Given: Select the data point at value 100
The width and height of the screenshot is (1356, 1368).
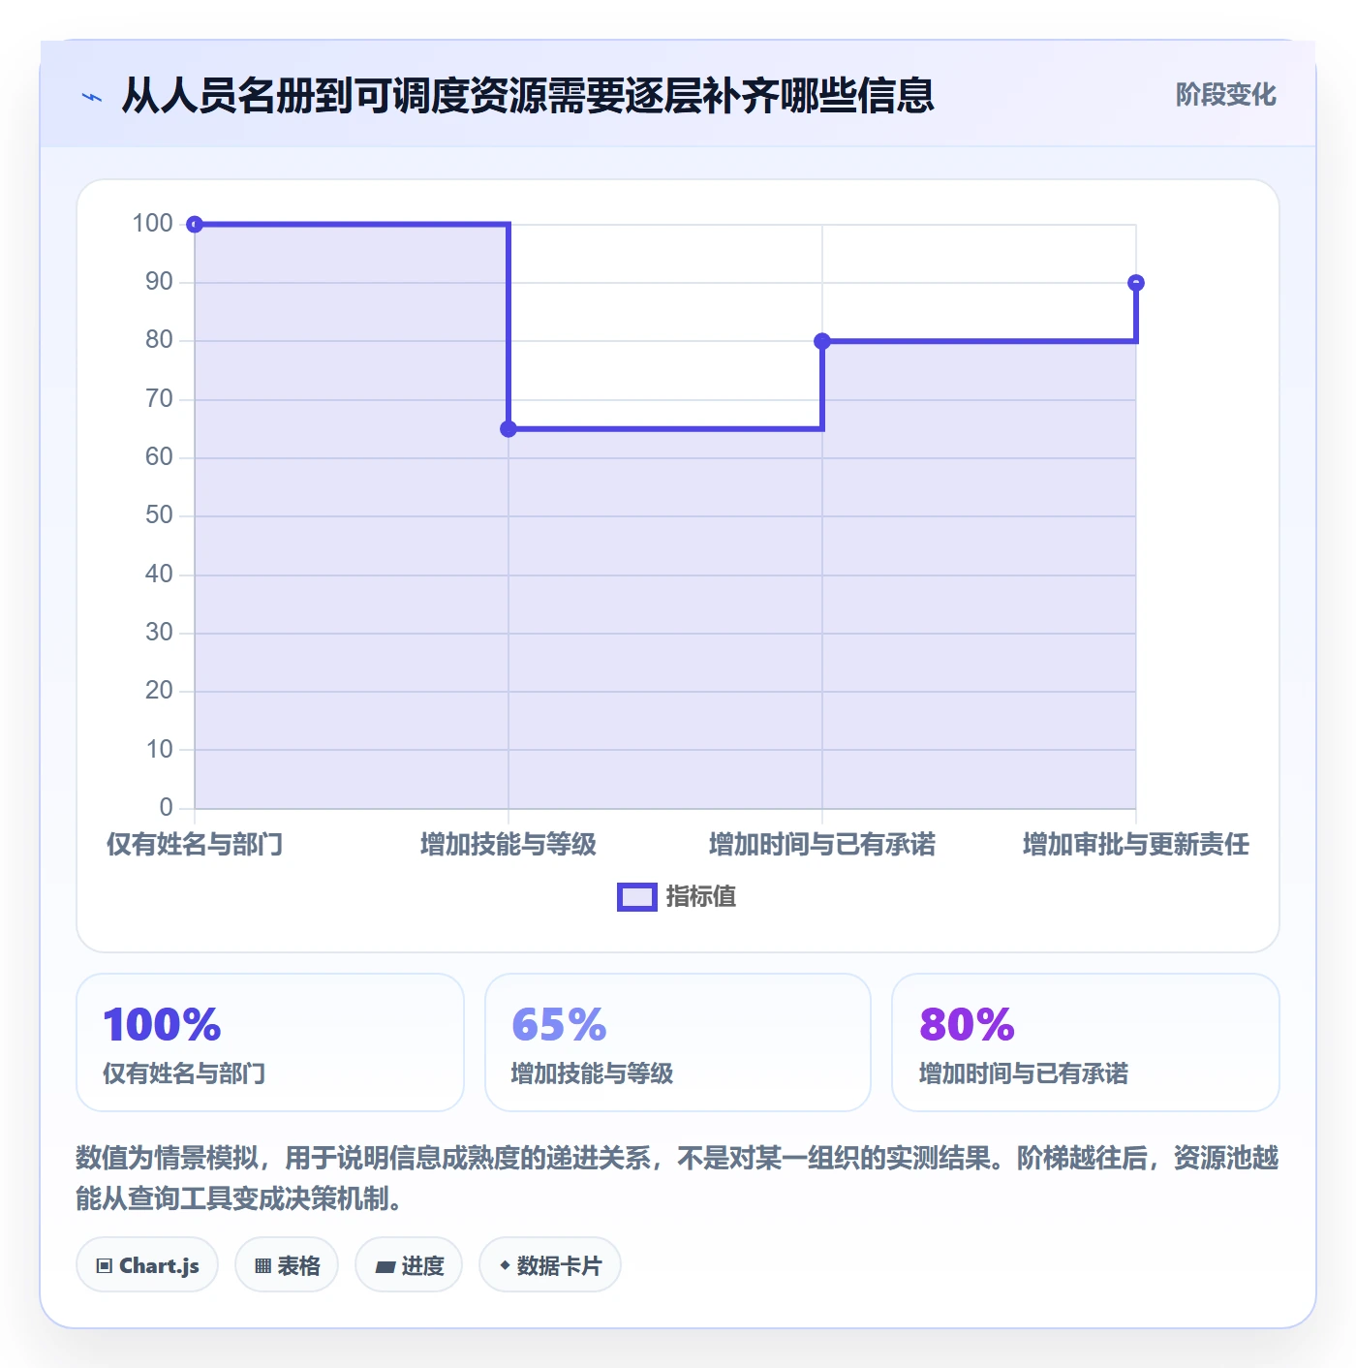Looking at the screenshot, I should tap(195, 225).
